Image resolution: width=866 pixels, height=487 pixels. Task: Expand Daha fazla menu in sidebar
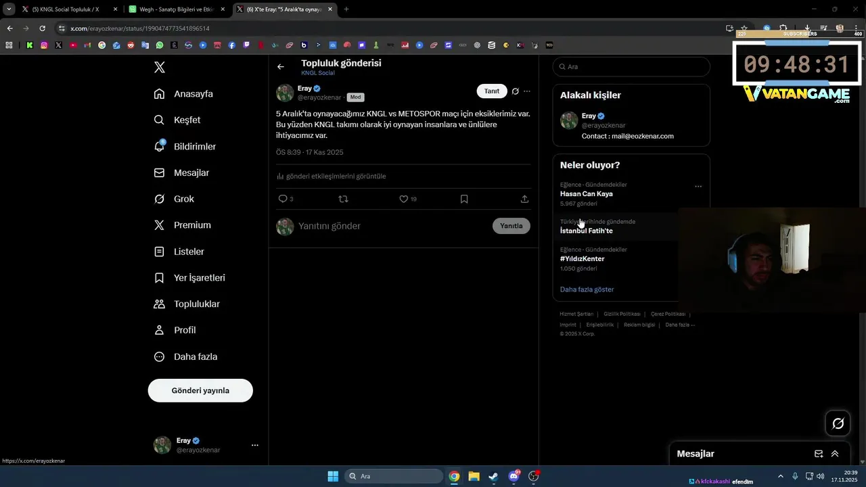point(185,356)
